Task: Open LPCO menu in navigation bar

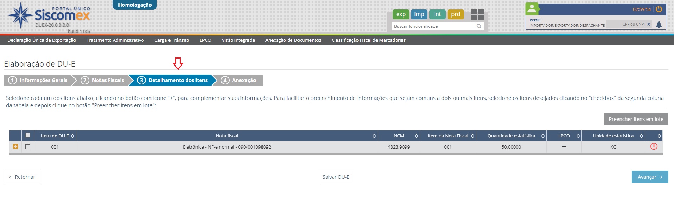Action: pyautogui.click(x=205, y=40)
